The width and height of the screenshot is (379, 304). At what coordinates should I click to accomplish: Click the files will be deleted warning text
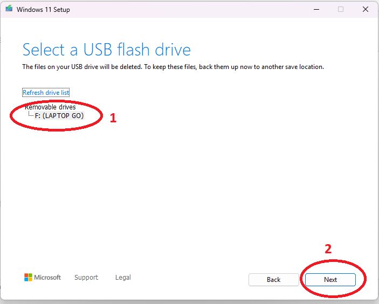point(173,67)
